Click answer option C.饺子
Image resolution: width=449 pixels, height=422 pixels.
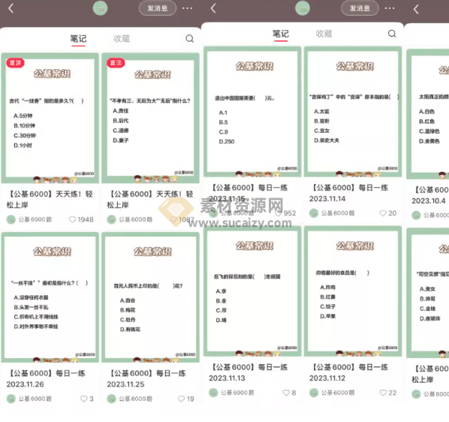[327, 306]
